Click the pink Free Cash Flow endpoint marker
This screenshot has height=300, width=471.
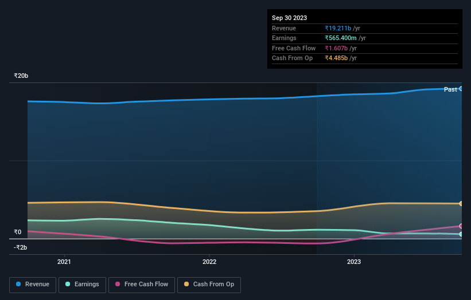click(x=461, y=226)
